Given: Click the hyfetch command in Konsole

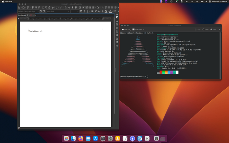Looking at the screenshot, I should click(150, 33).
